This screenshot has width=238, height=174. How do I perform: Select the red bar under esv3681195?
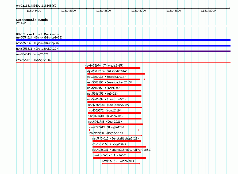tap(114, 85)
